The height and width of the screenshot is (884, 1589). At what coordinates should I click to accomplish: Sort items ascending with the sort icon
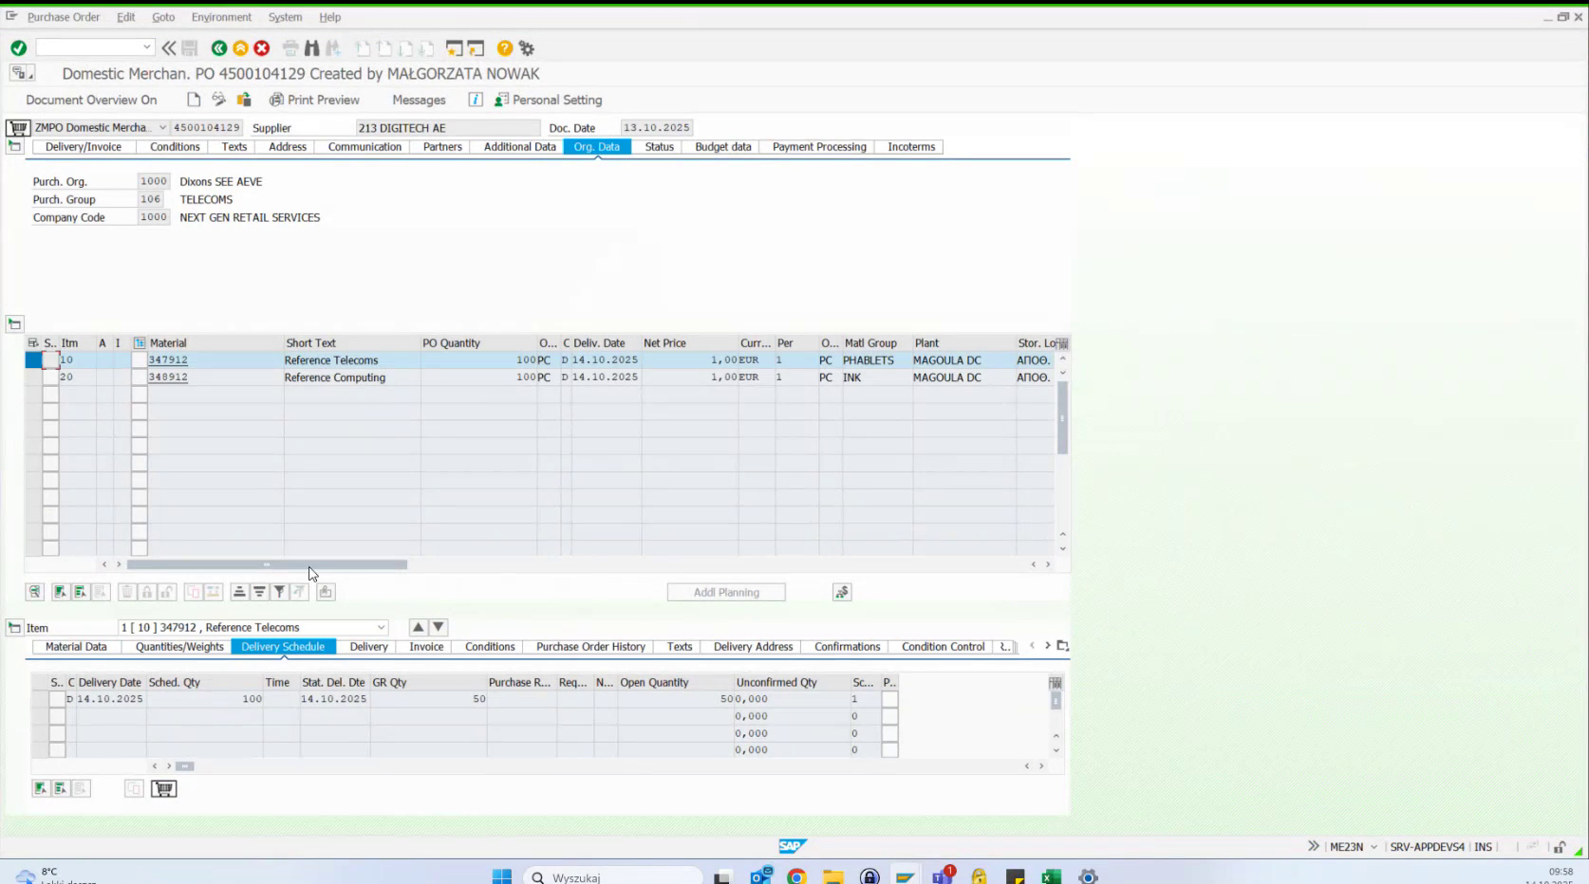tap(238, 591)
